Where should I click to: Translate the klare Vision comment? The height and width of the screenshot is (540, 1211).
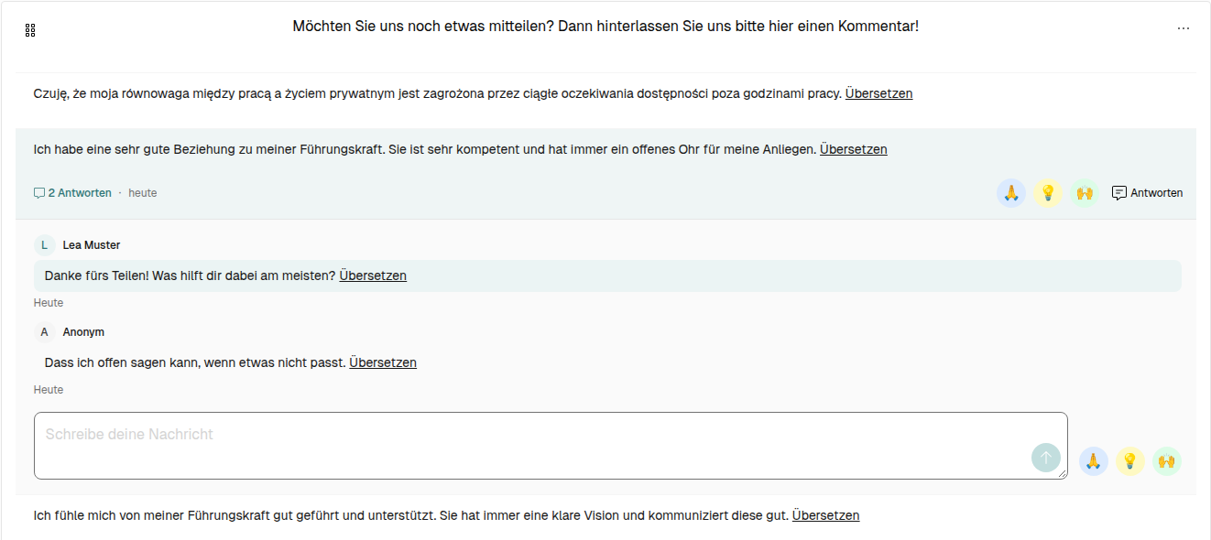click(x=825, y=515)
